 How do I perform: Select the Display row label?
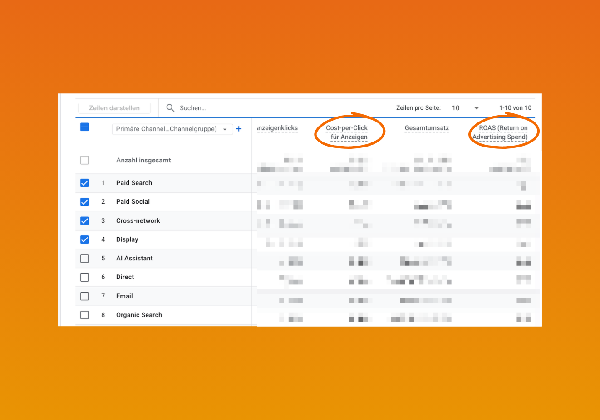(x=127, y=239)
